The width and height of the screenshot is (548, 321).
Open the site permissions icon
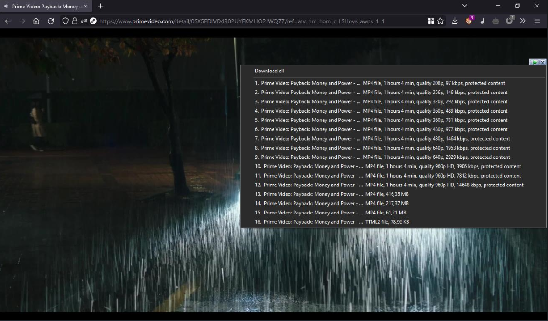(x=84, y=21)
